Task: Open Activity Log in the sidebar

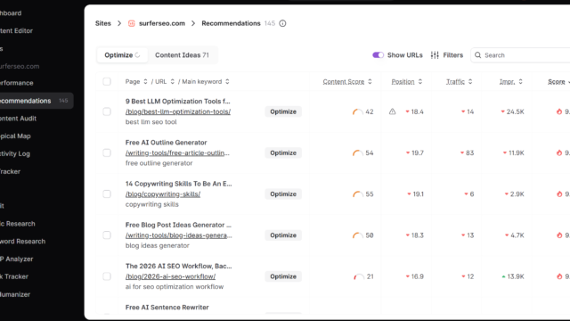Action: [x=15, y=153]
